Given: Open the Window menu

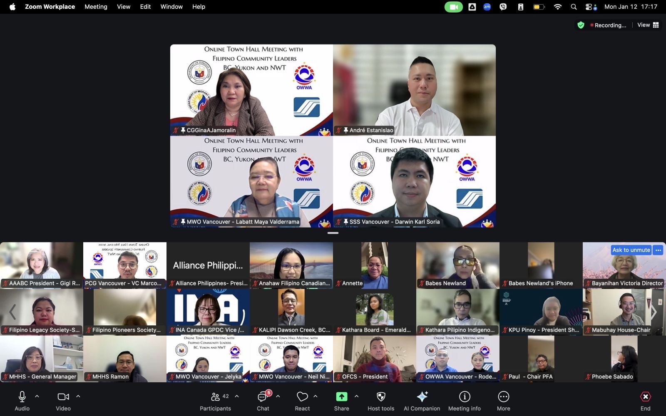Looking at the screenshot, I should (x=171, y=7).
